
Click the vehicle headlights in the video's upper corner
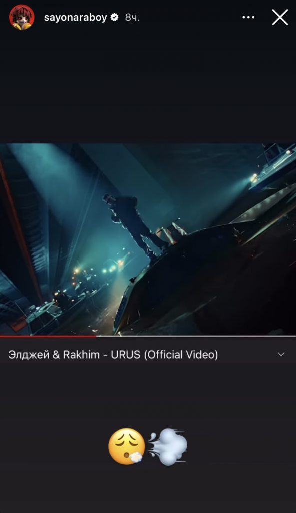pos(254,178)
